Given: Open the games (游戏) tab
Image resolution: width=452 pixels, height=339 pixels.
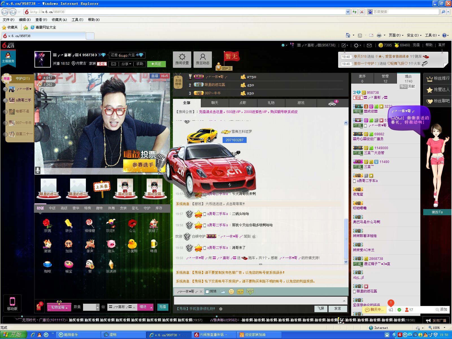Looking at the screenshot, I should 301,103.
